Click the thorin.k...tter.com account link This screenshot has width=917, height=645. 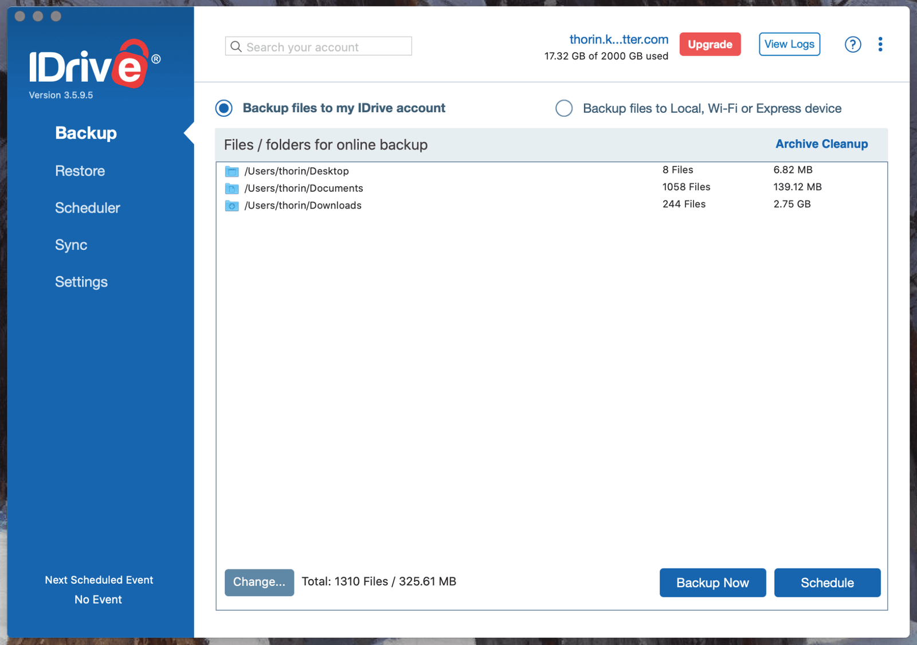tap(619, 40)
